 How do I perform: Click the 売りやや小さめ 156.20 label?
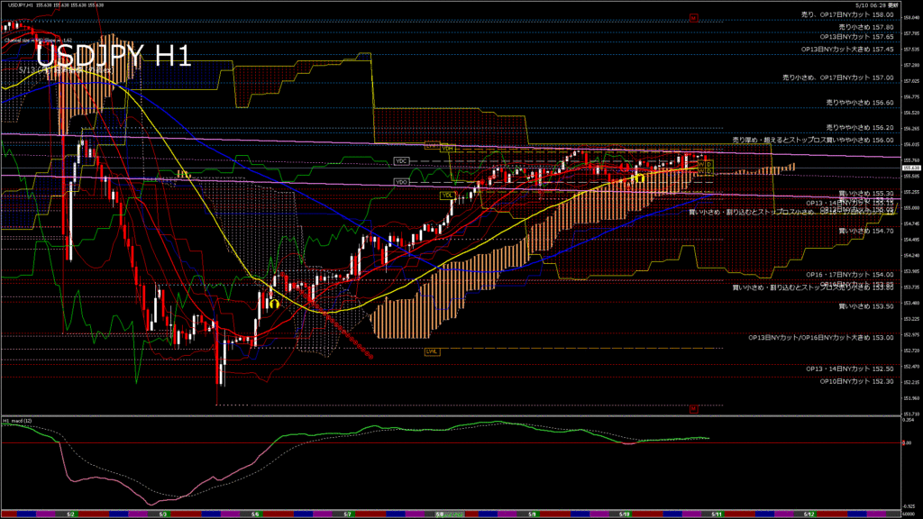[x=859, y=127]
